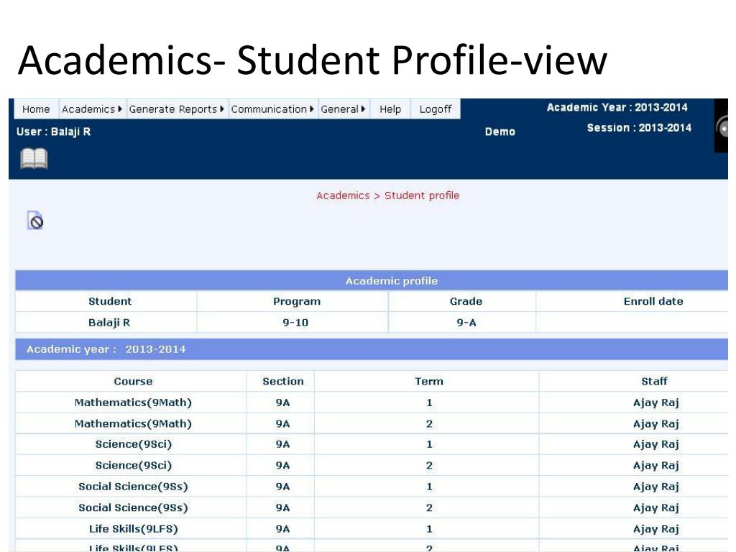Select the Term column header
Image resolution: width=736 pixels, height=552 pixels.
pos(428,381)
